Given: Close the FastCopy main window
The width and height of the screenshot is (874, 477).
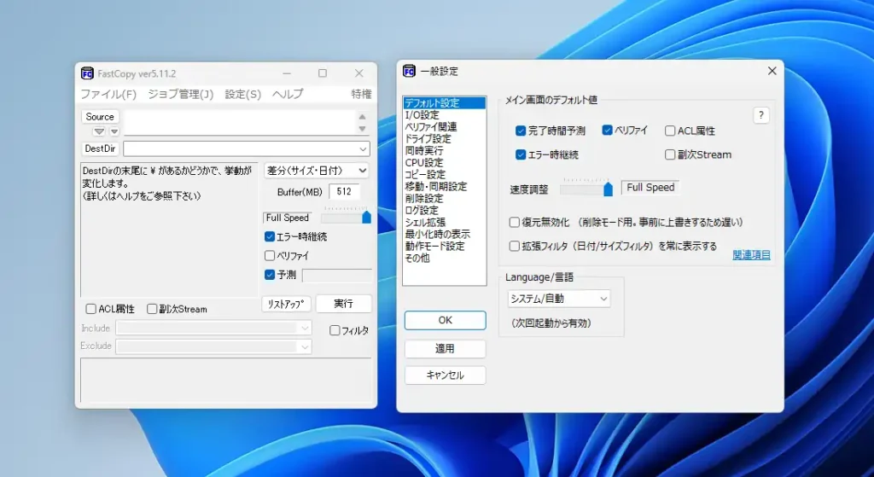Looking at the screenshot, I should (x=359, y=73).
